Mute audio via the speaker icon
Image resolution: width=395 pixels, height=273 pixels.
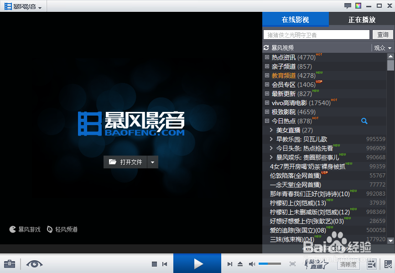[x=252, y=264]
